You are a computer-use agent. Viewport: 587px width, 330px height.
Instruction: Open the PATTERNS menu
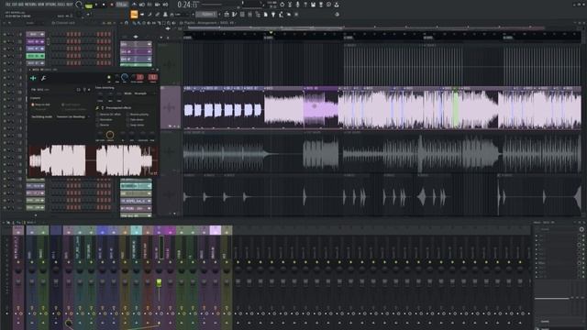point(29,5)
